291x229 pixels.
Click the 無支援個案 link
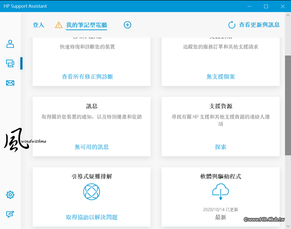pos(221,77)
